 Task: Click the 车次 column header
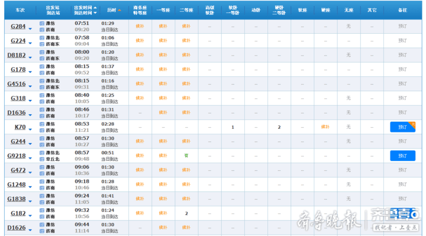(20, 10)
